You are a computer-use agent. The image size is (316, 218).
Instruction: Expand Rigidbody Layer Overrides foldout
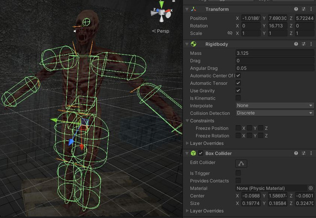188,144
